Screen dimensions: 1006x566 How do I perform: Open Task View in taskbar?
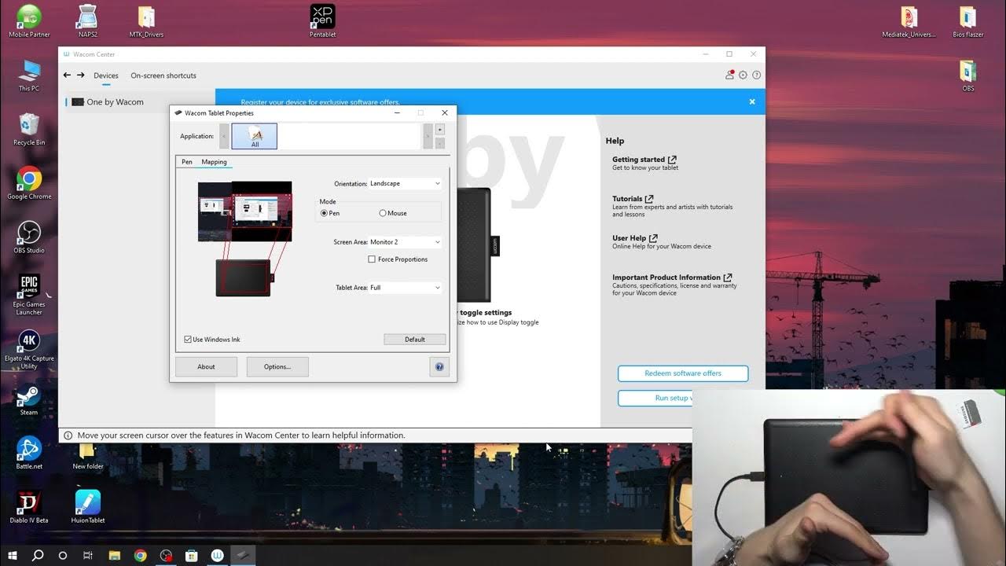(88, 555)
